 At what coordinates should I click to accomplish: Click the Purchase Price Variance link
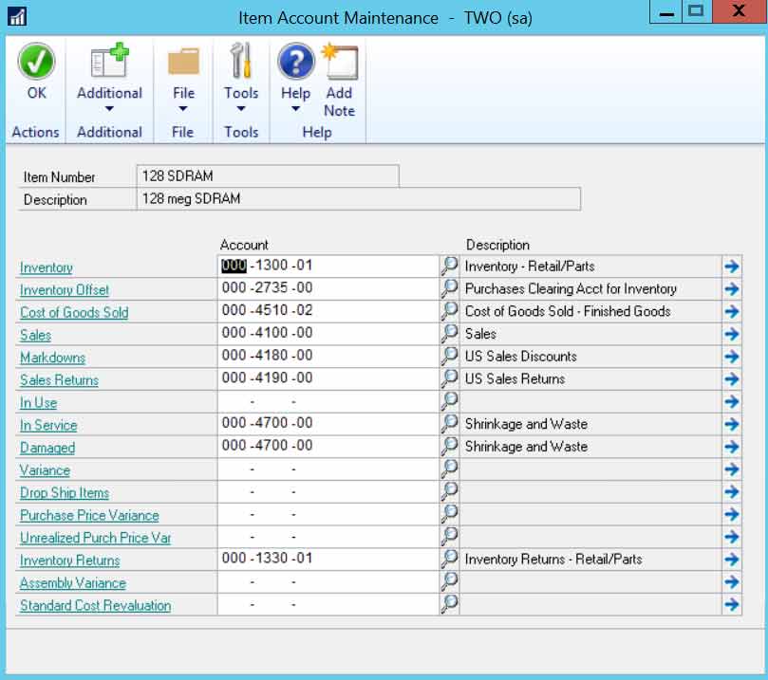(x=87, y=514)
